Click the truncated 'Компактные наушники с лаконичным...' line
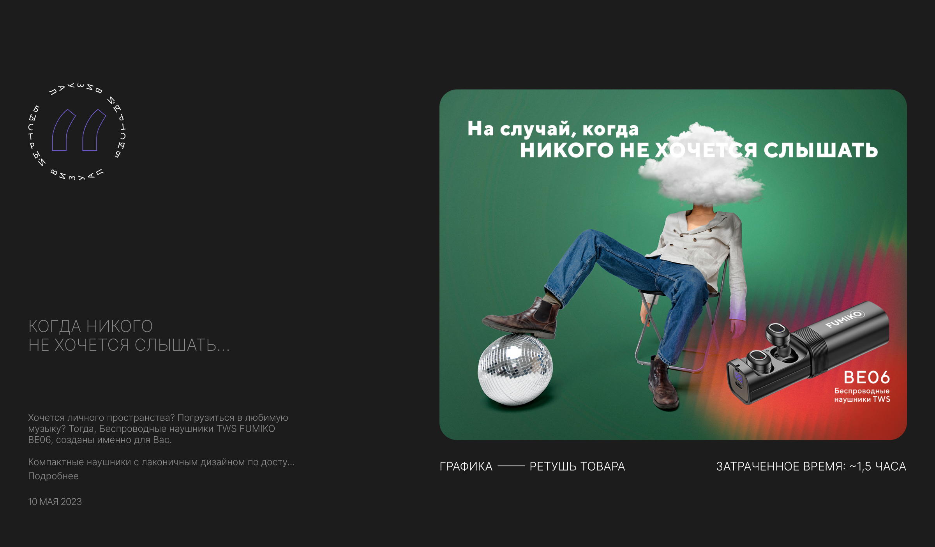Image resolution: width=935 pixels, height=547 pixels. pos(161,462)
